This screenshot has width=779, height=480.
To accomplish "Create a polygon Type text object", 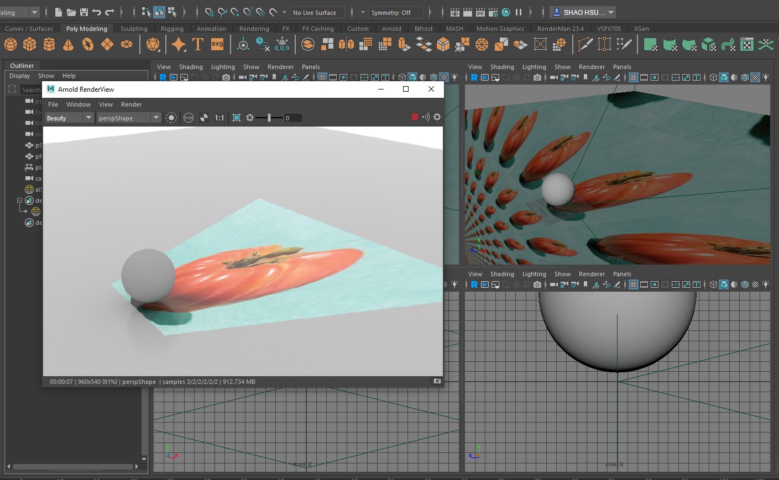I will (x=197, y=44).
